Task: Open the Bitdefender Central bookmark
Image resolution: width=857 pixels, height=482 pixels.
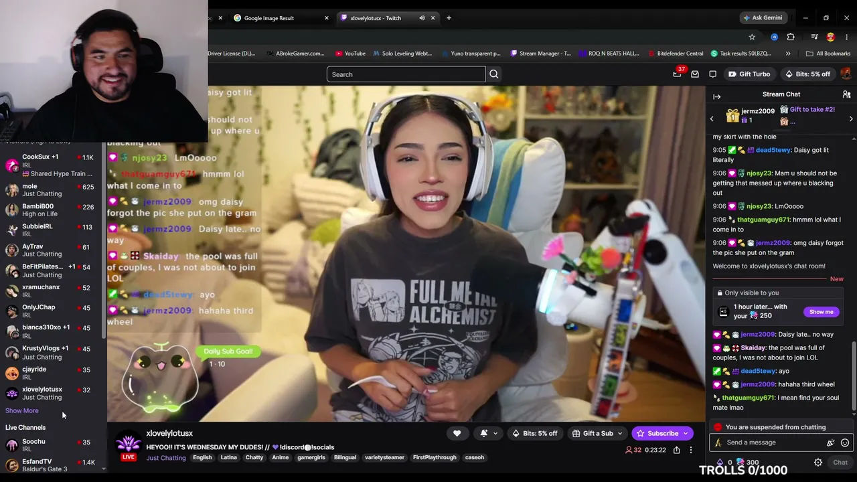Action: point(676,54)
